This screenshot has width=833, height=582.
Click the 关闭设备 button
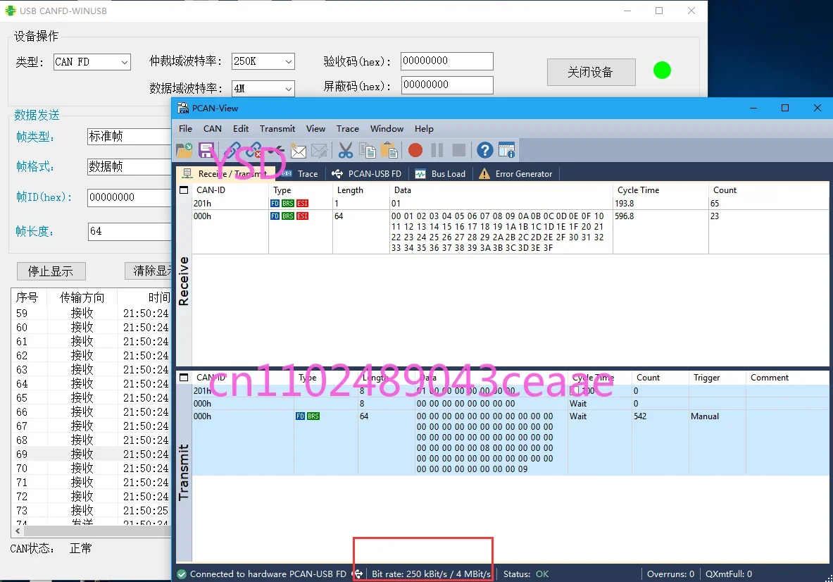(591, 73)
